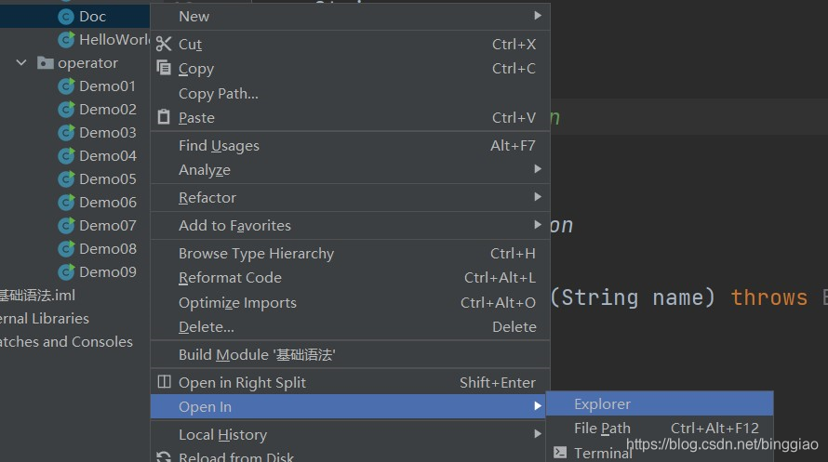Click the Paste clipboard icon

click(x=164, y=116)
